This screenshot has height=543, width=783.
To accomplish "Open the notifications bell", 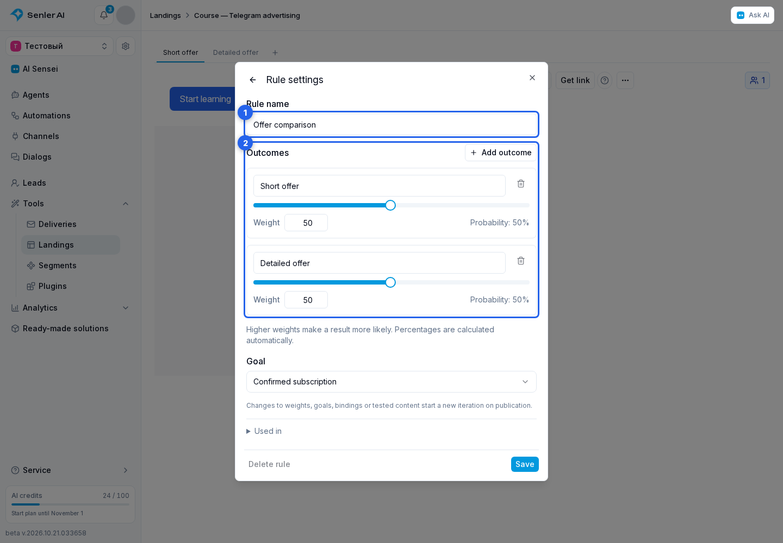I will 104,15.
